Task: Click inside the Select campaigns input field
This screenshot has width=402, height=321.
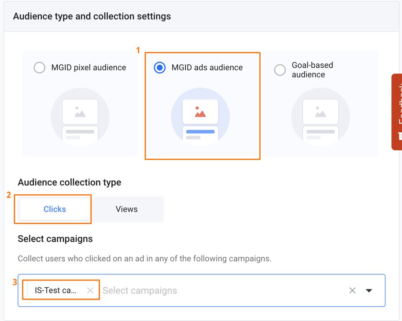Action: [176, 290]
